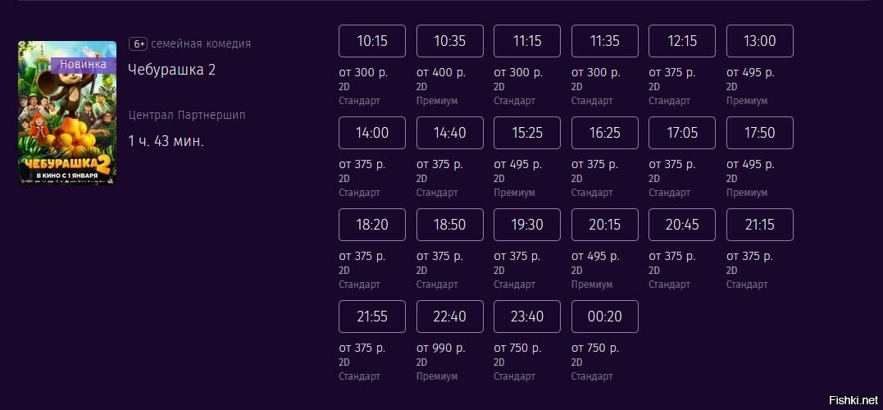Select the 12:15 session
Image resolution: width=883 pixels, height=410 pixels.
point(682,41)
